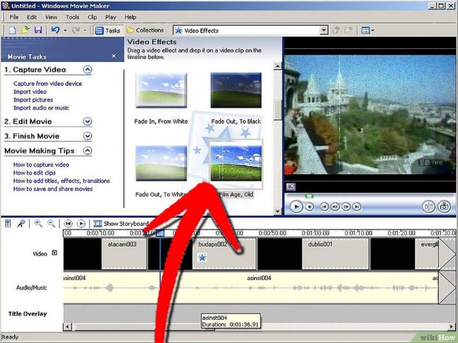The image size is (458, 343).
Task: Select the Fade Out, To Black effect
Action: (x=236, y=90)
